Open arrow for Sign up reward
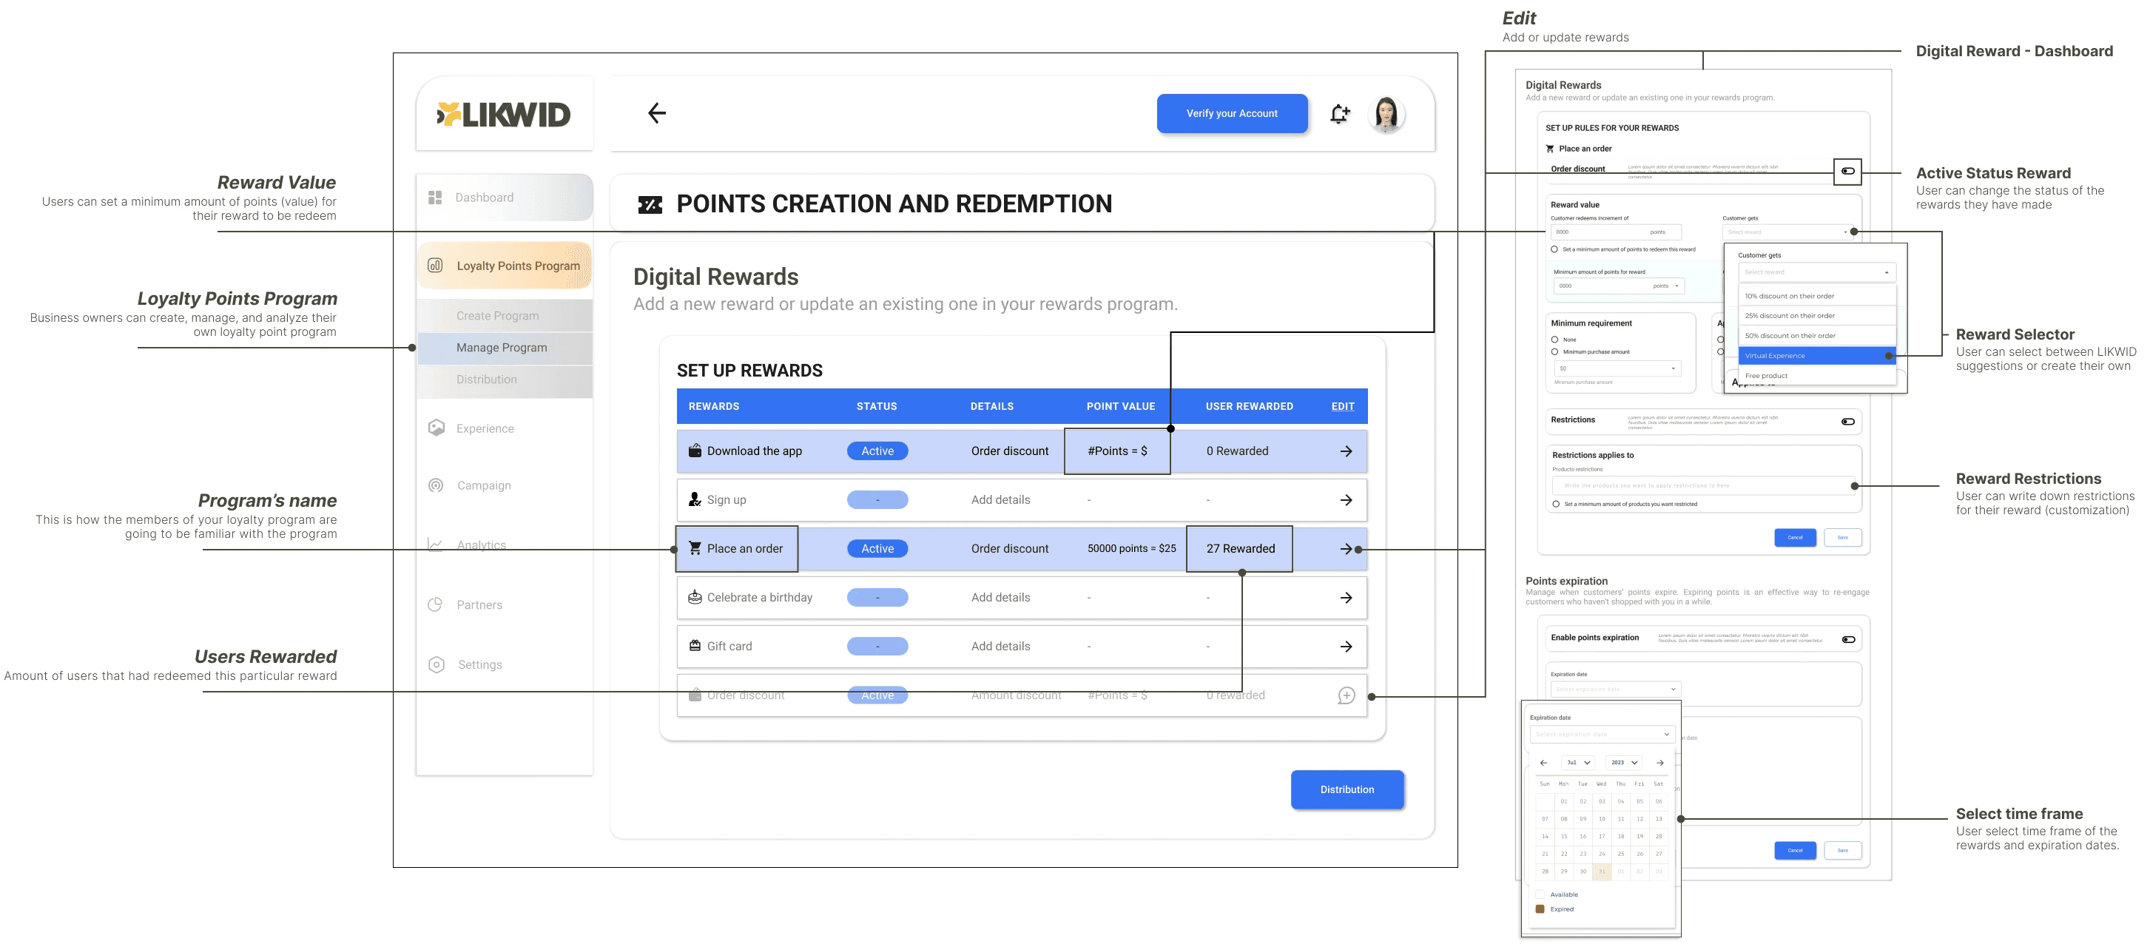This screenshot has width=2150, height=944. click(x=1346, y=500)
